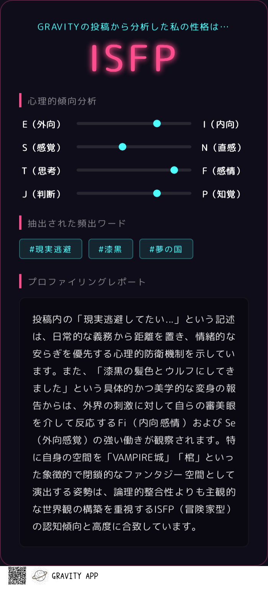Select the #漆黒 tag

[111, 249]
